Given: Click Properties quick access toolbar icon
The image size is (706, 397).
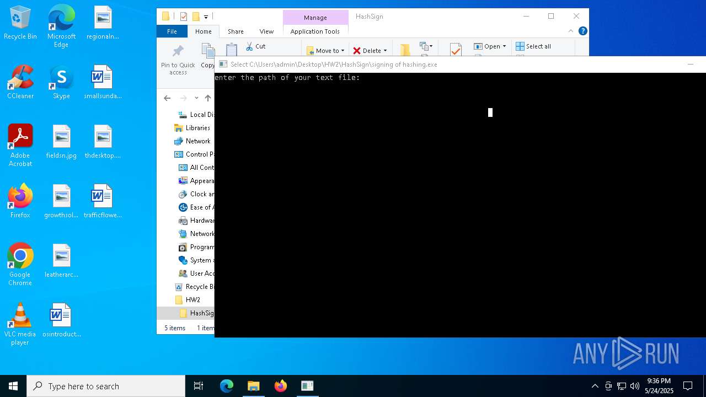Looking at the screenshot, I should pos(184,17).
